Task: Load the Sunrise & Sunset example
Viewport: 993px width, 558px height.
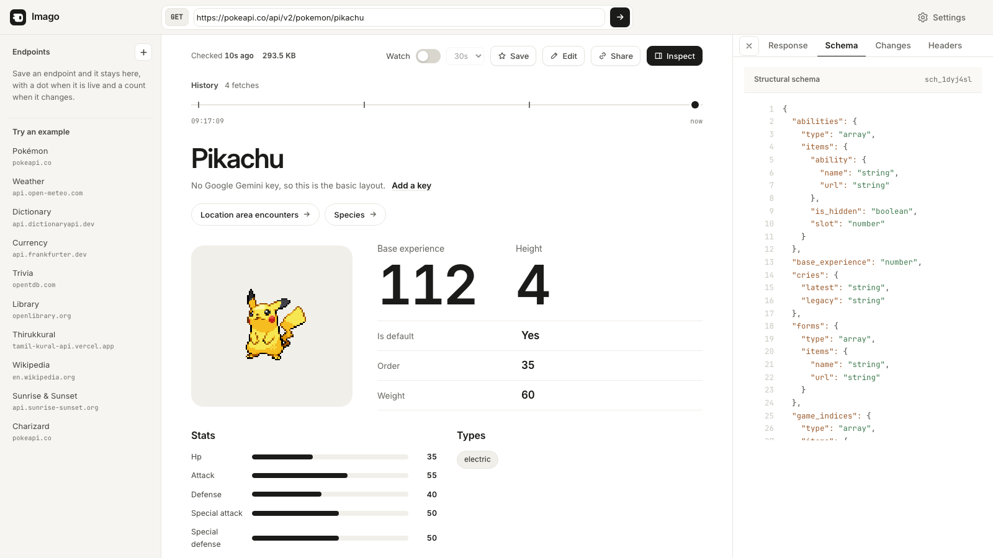Action: click(81, 401)
